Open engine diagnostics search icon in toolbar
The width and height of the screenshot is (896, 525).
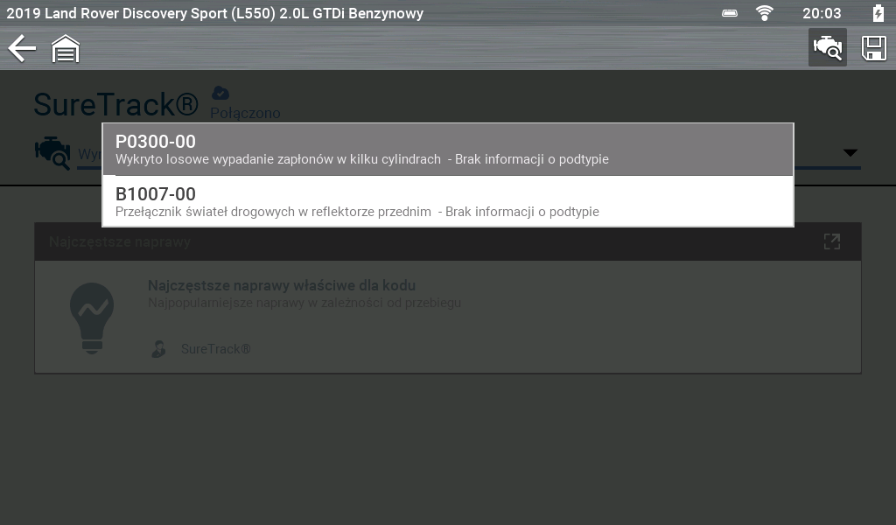click(828, 47)
